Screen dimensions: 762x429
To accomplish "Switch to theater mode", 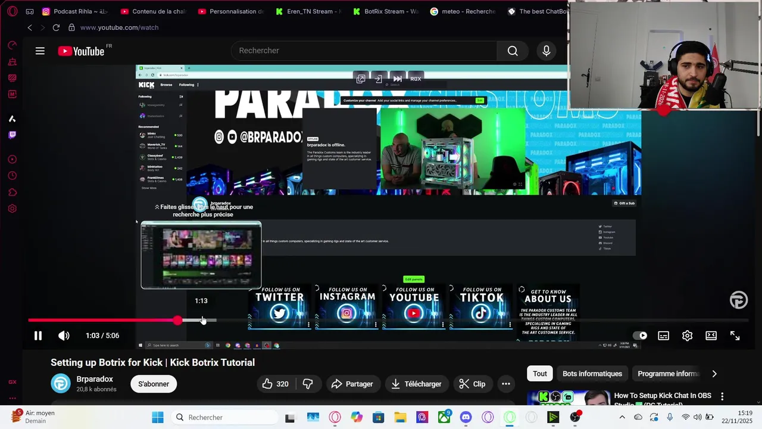I will (711, 335).
